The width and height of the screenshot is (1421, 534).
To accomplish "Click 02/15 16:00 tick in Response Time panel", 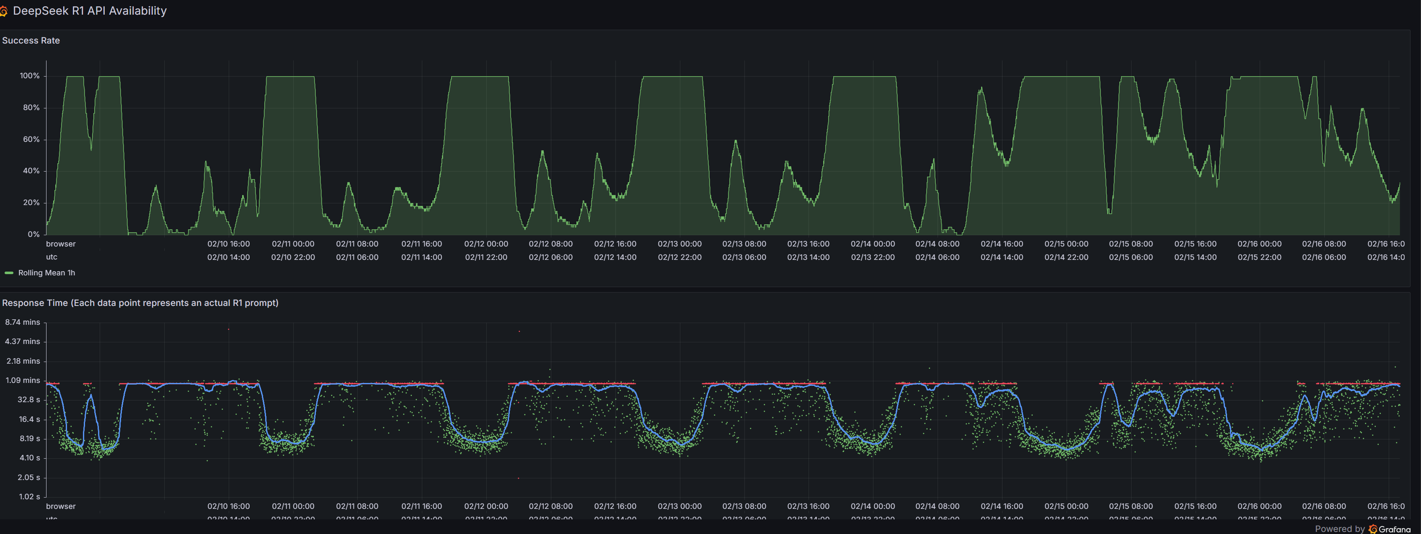I will click(1195, 506).
